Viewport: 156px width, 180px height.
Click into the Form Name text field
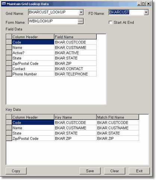[x=53, y=21]
